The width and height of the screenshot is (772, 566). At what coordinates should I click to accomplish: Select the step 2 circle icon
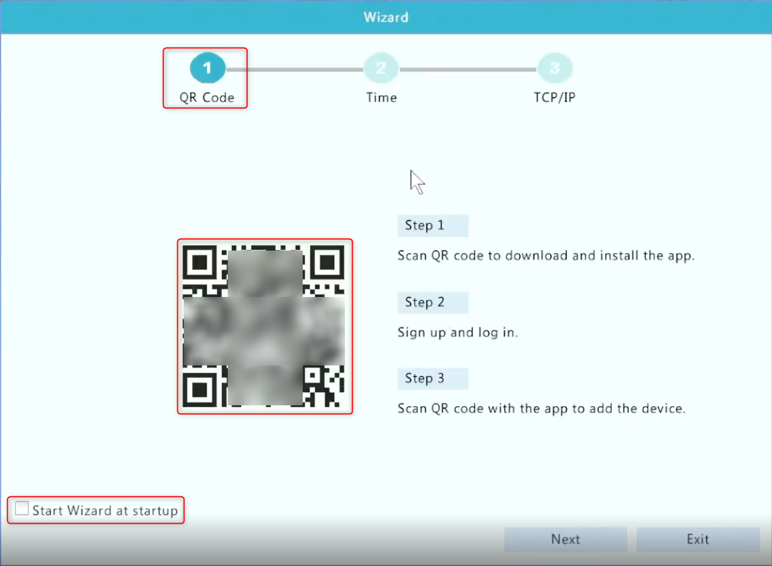click(381, 68)
